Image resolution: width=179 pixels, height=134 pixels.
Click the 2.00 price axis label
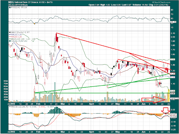tap(173, 37)
